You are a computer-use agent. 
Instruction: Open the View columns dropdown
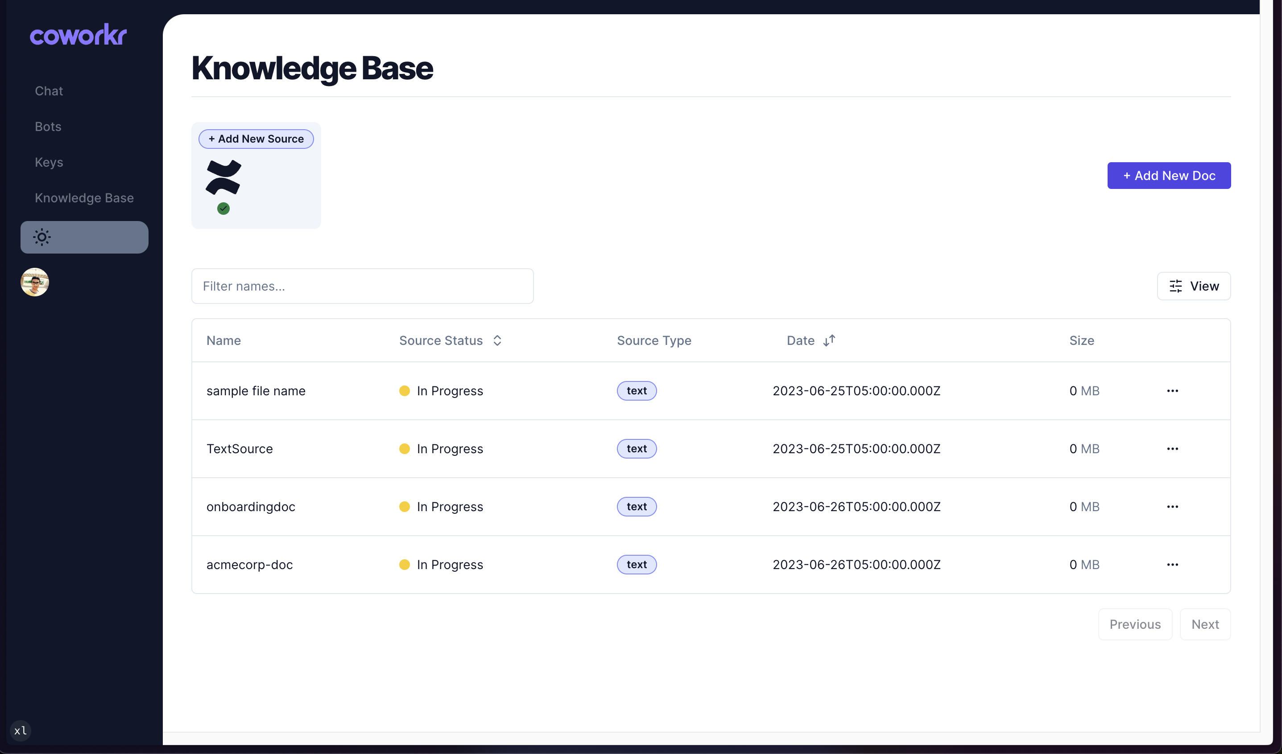(x=1194, y=286)
